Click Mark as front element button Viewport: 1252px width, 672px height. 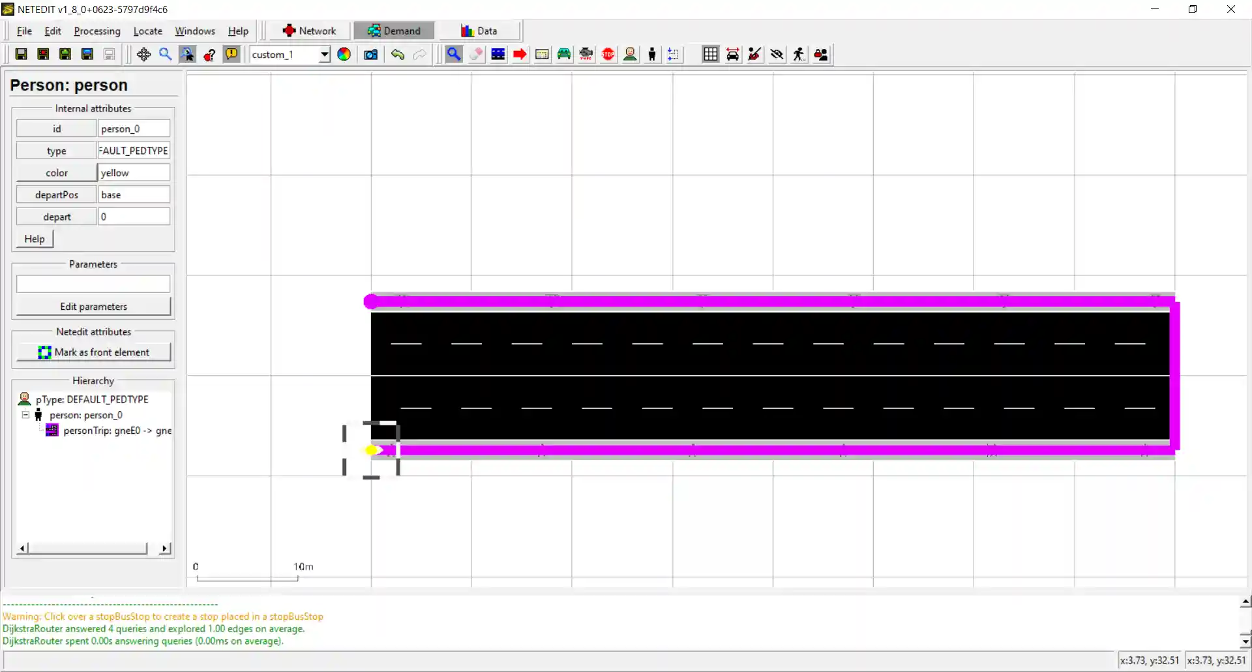[x=93, y=352]
